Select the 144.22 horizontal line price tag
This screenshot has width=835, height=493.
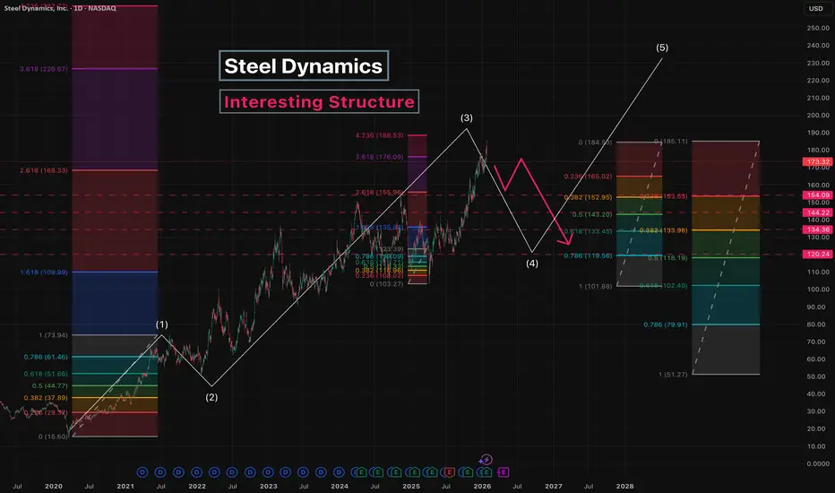click(817, 212)
